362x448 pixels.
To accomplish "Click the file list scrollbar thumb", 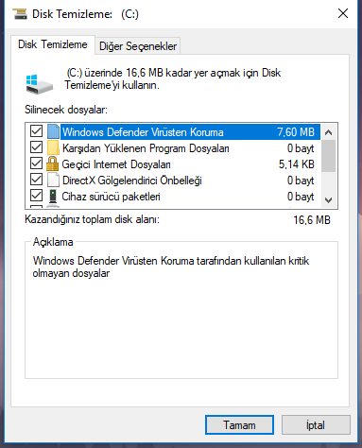I will point(328,156).
